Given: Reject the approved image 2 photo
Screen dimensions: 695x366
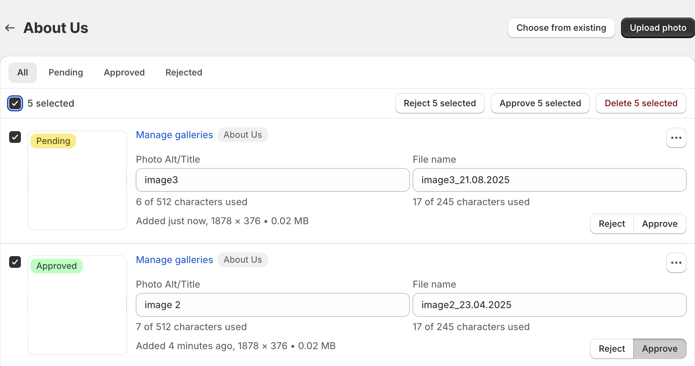Looking at the screenshot, I should tap(612, 349).
